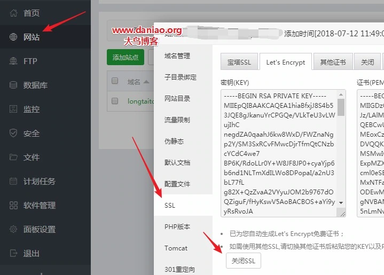384x275 pixels.
Task: Click the logout icon beside 退出
Action: pyautogui.click(x=13, y=253)
